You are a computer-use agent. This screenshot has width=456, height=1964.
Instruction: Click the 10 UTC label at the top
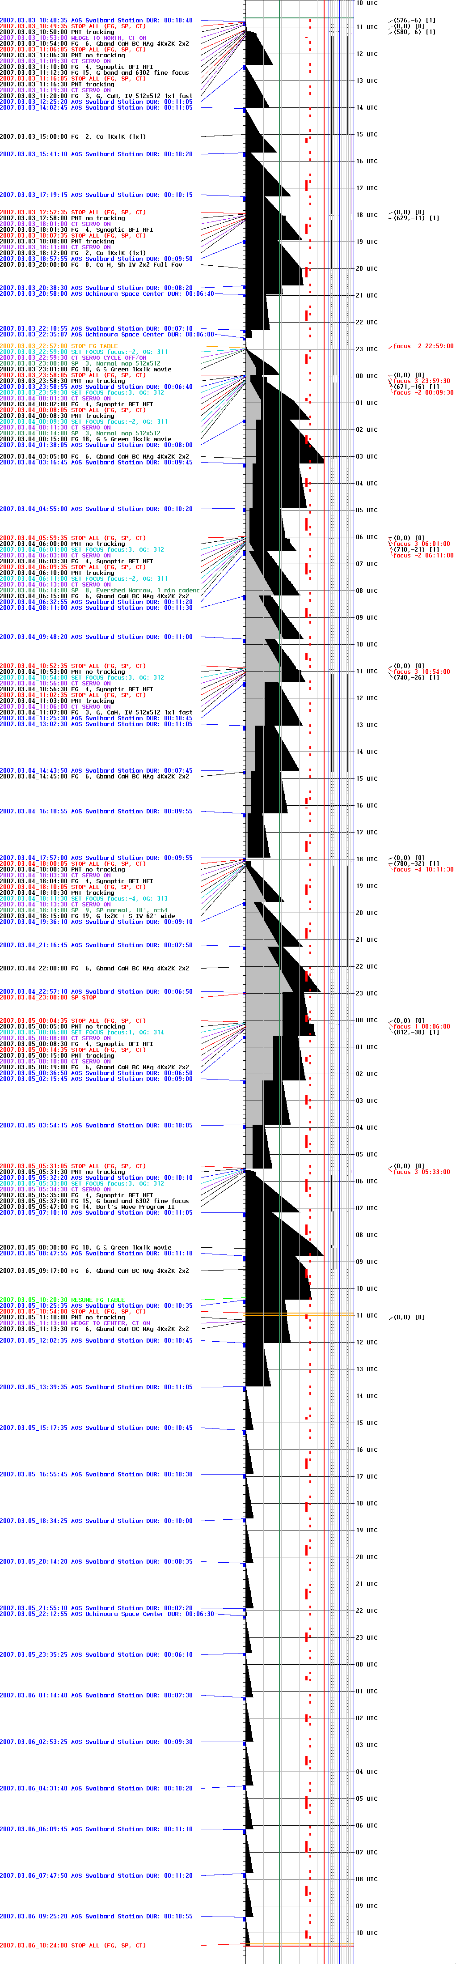366,3
